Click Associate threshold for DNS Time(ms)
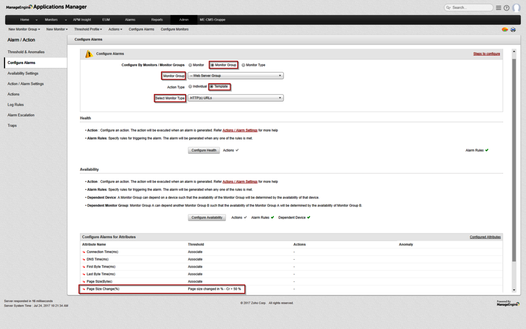Viewport: 526px width, 329px height. [195, 259]
